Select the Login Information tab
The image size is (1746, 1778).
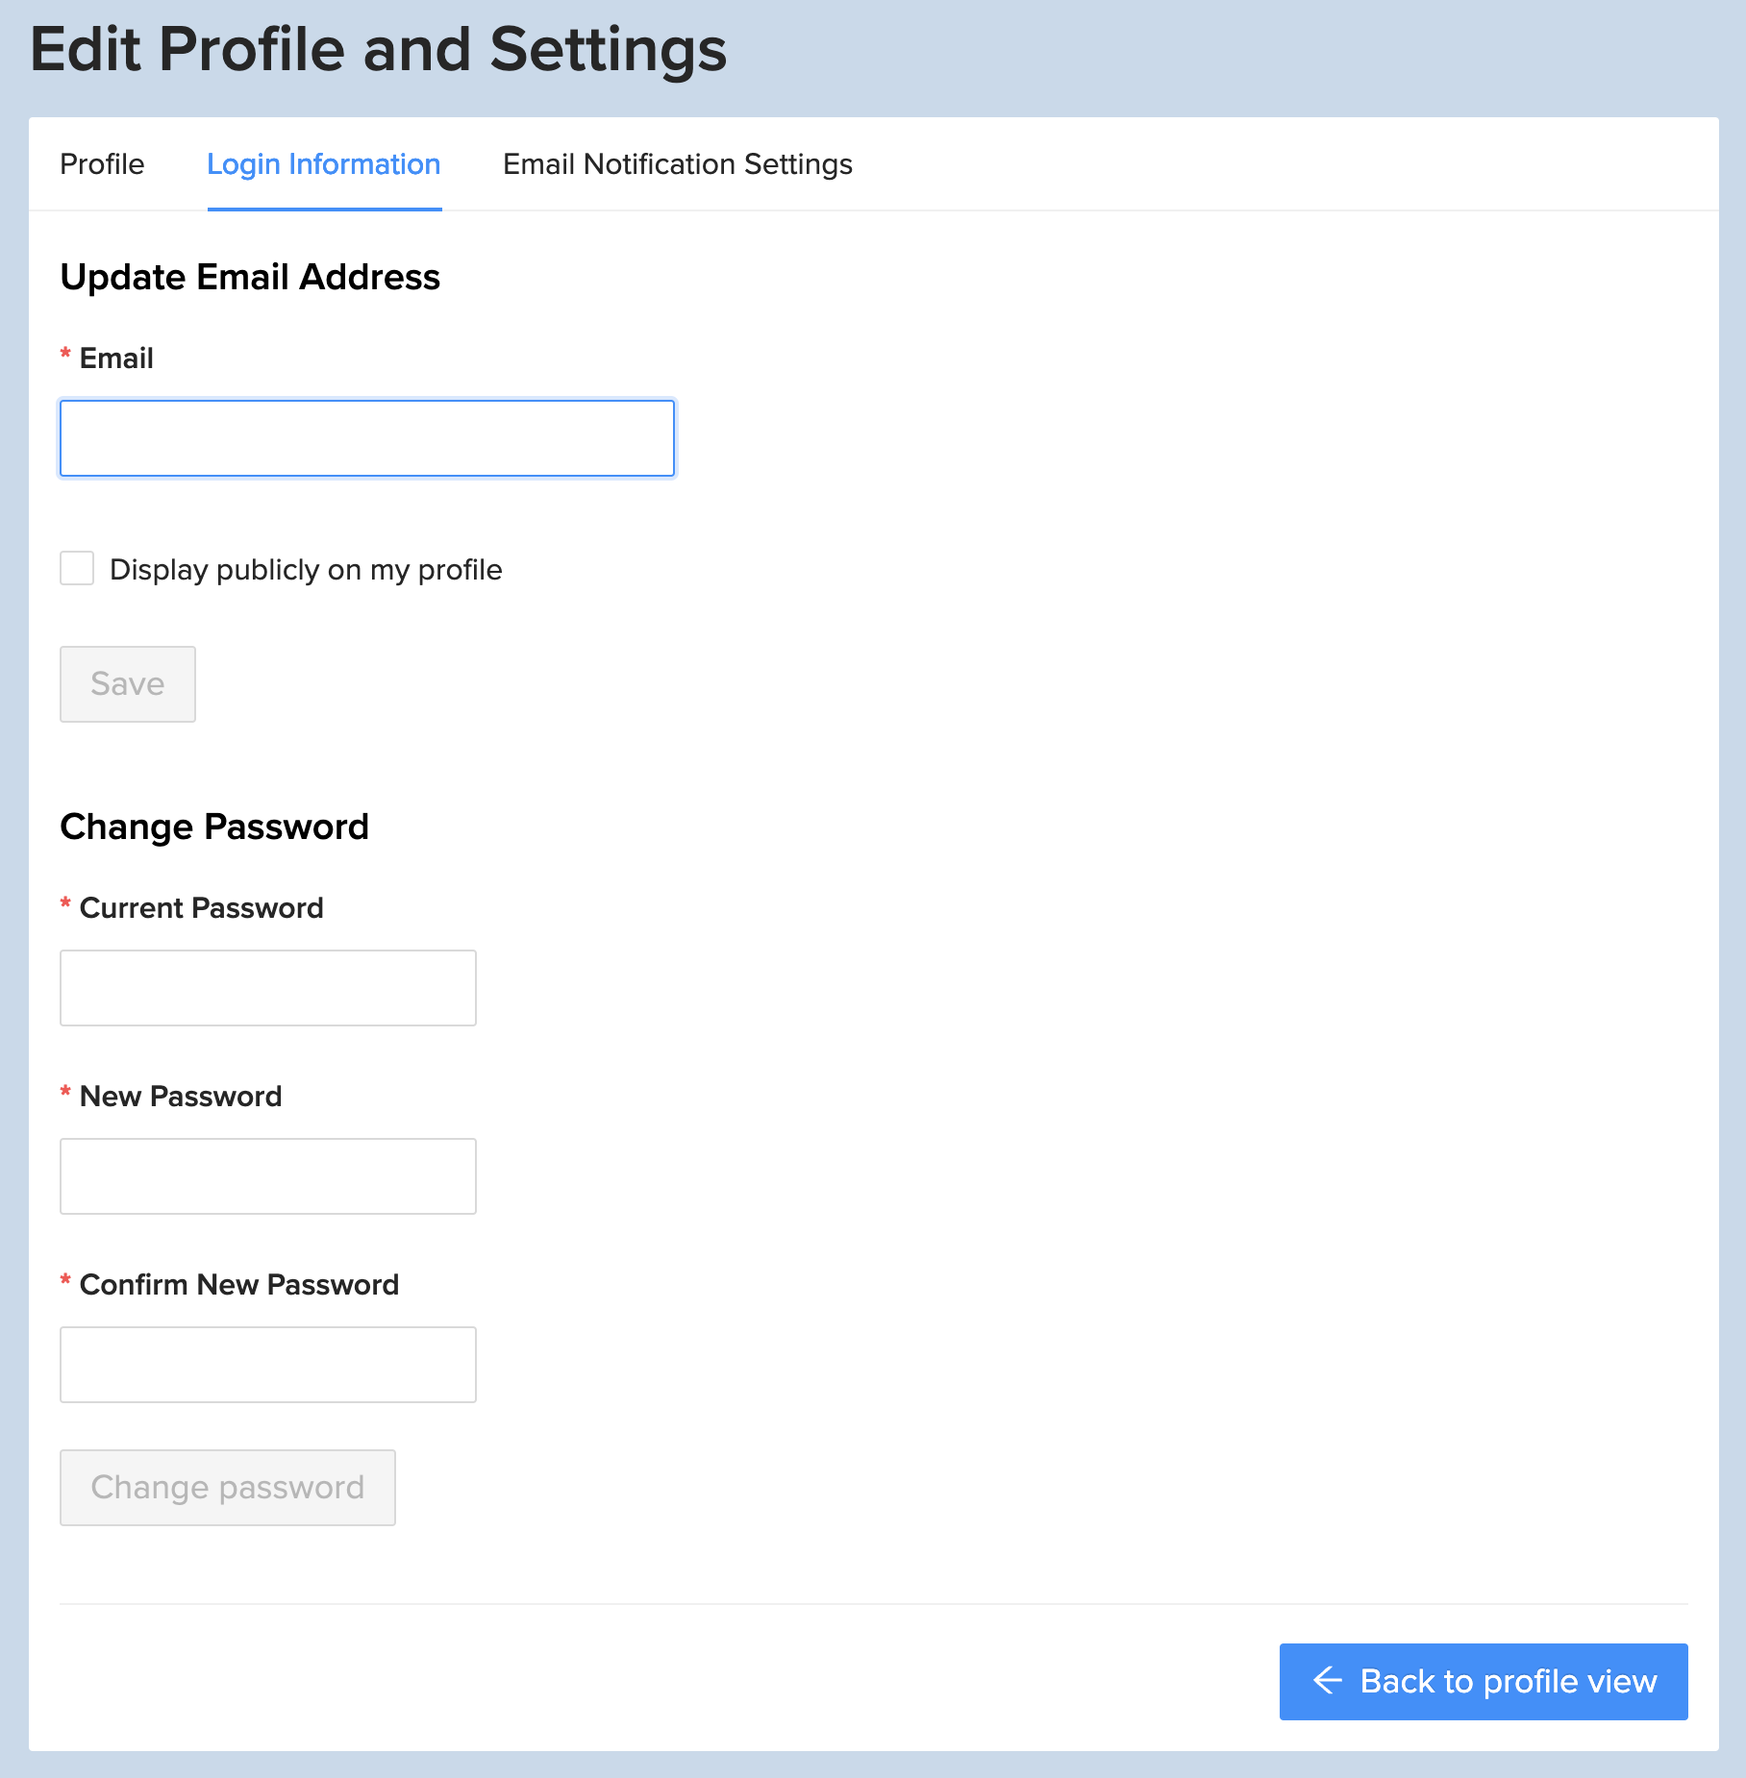tap(324, 164)
